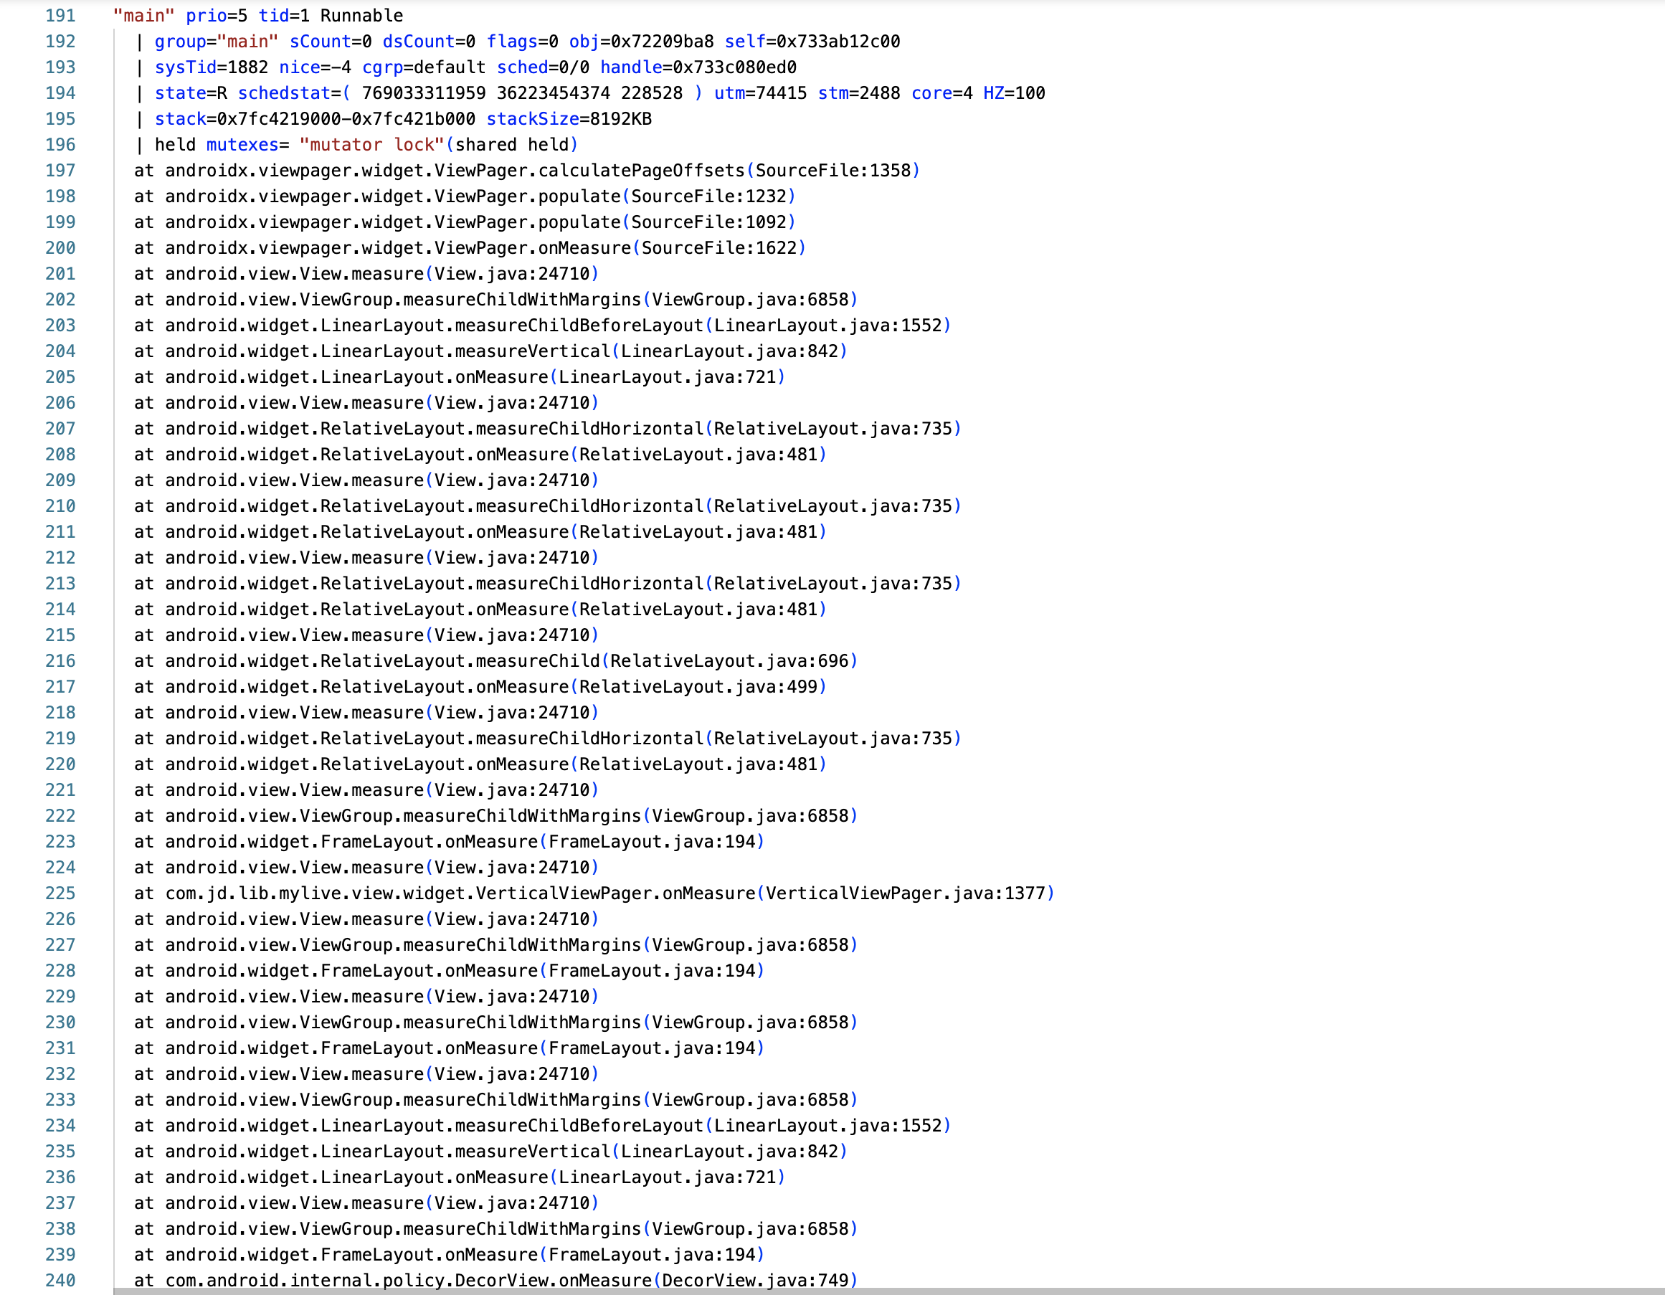Click the ViewPager.calculatePageOffsets stack frame
Viewport: 1665px width, 1295px height.
(x=526, y=171)
